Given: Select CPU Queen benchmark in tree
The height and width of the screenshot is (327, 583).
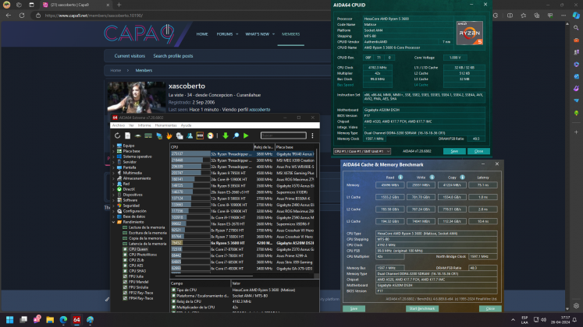Looking at the screenshot, I should pyautogui.click(x=138, y=249).
